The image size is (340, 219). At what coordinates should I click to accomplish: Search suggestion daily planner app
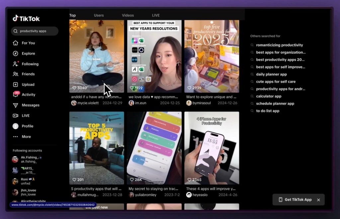point(271,74)
